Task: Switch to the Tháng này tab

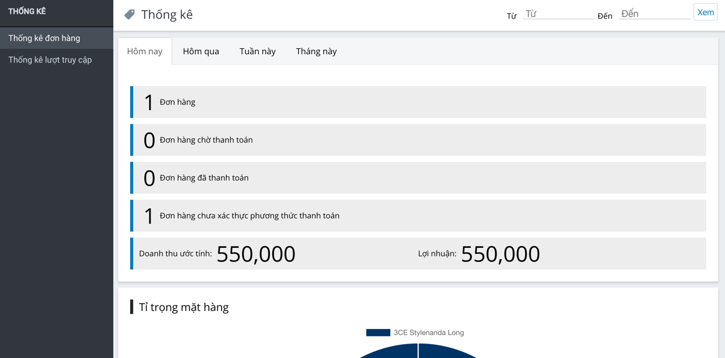Action: coord(316,51)
